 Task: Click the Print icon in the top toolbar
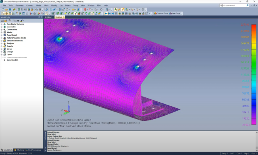point(40,10)
